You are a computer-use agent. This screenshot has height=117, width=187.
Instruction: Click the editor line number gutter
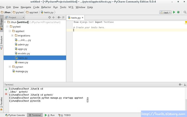[69, 51]
